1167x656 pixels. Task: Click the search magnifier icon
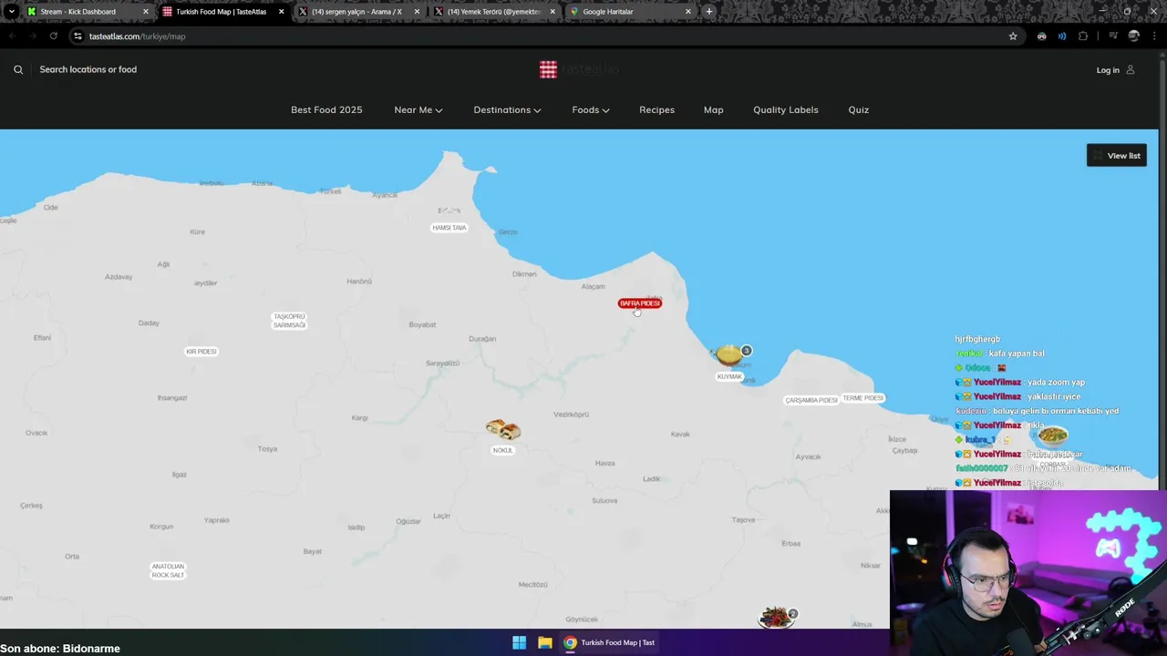(x=18, y=69)
